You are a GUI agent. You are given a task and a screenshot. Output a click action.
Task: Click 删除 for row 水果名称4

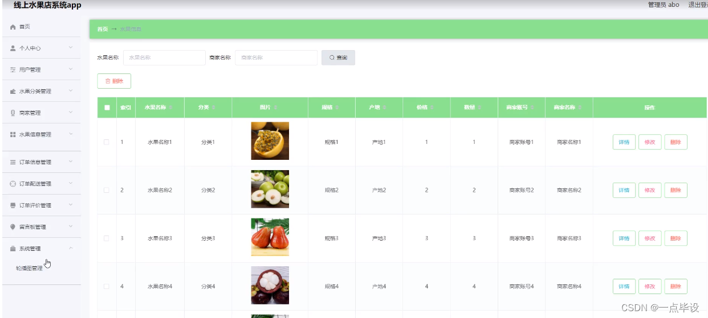676,286
